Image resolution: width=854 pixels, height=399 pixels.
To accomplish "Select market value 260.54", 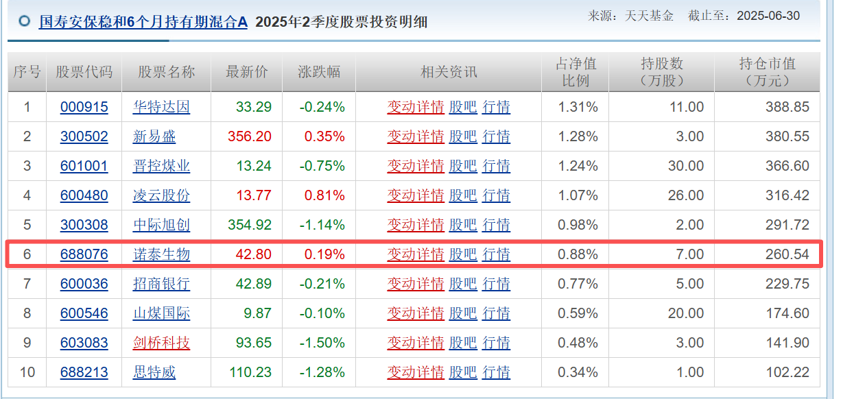I will (787, 254).
